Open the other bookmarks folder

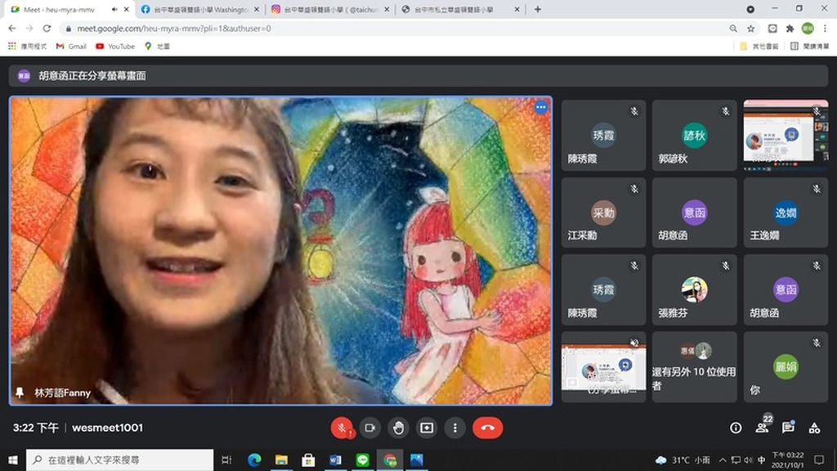pyautogui.click(x=759, y=47)
